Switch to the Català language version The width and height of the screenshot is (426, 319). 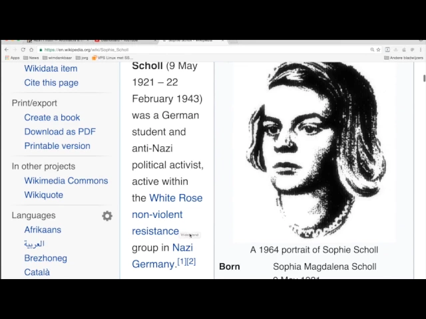click(37, 272)
